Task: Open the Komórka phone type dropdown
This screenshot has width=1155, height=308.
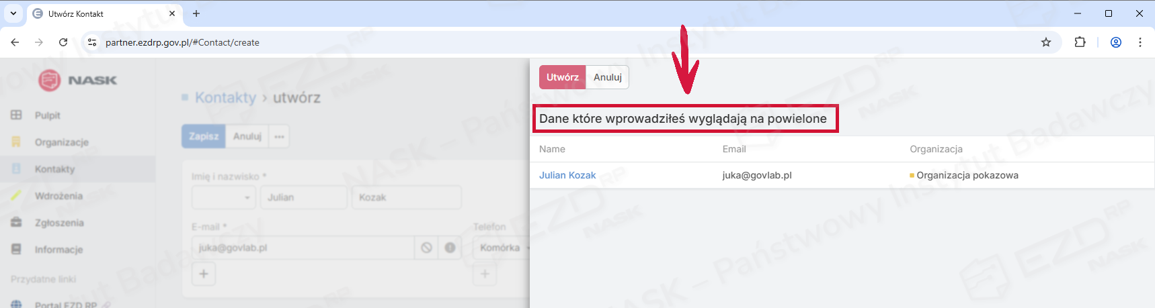Action: 503,248
